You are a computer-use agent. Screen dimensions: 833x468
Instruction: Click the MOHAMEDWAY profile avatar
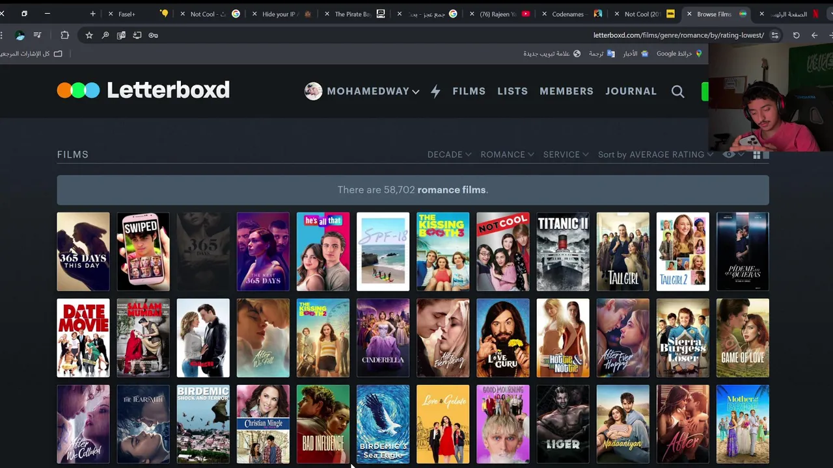click(313, 91)
